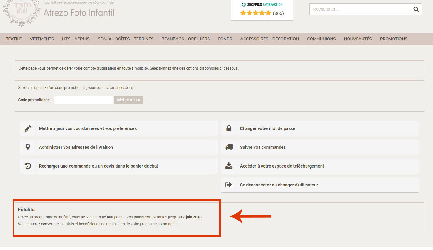Click the map pin delivery addresses icon

click(x=28, y=147)
